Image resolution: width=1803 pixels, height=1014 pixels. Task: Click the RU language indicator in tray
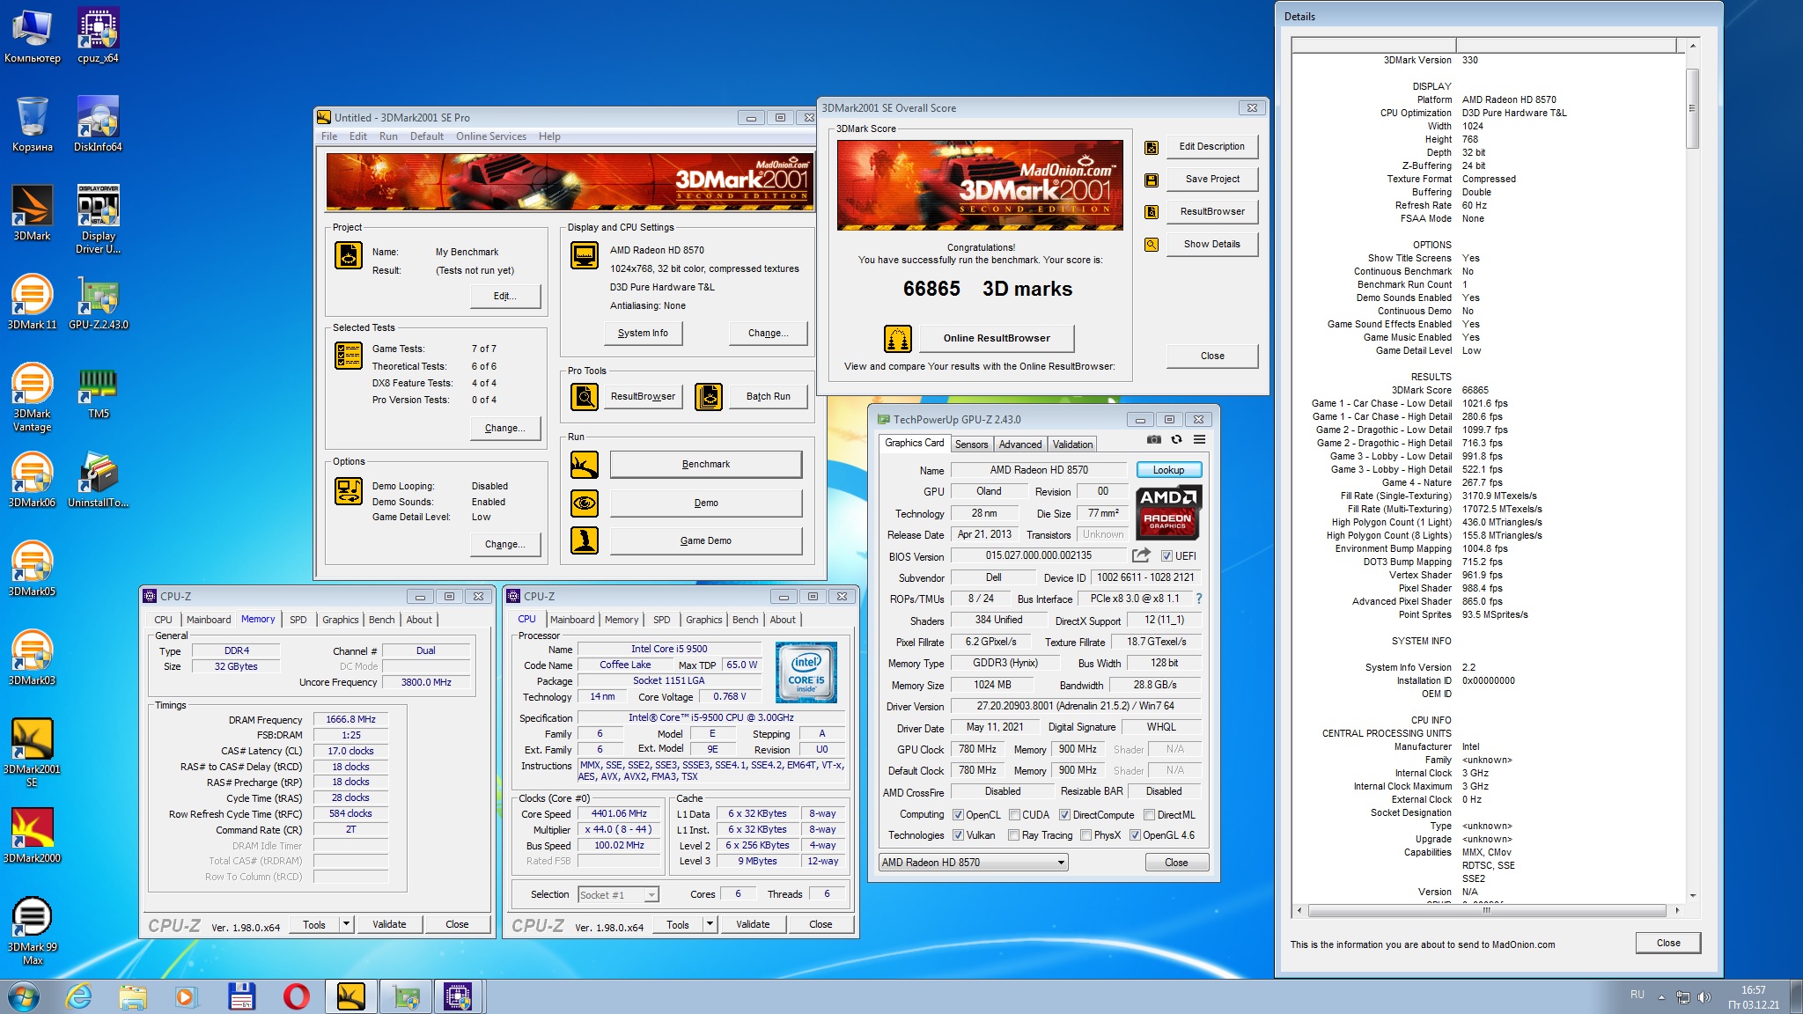pos(1637,996)
